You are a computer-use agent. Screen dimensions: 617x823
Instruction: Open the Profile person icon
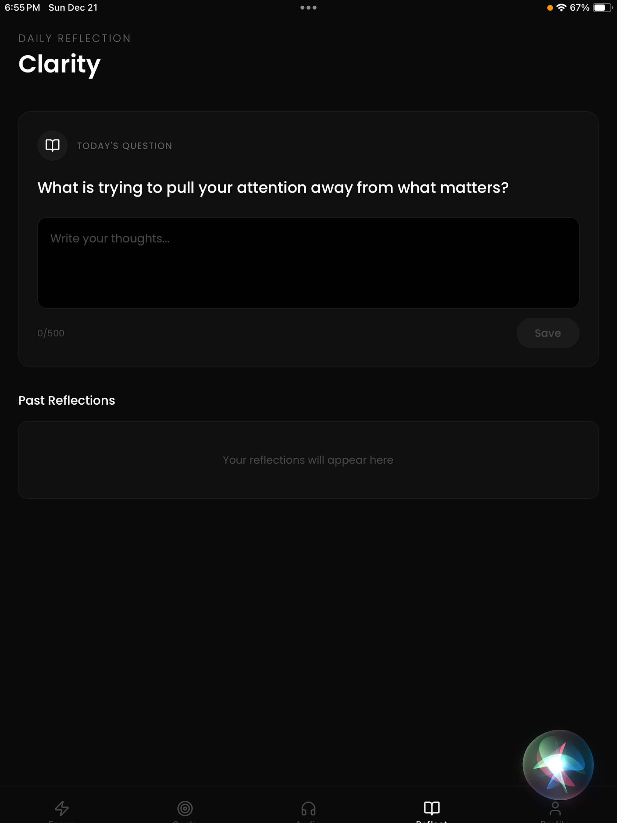pyautogui.click(x=555, y=808)
